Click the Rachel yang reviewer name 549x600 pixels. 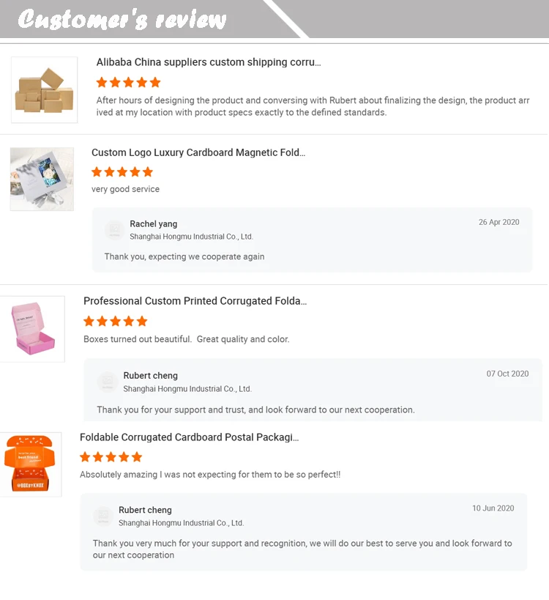154,223
